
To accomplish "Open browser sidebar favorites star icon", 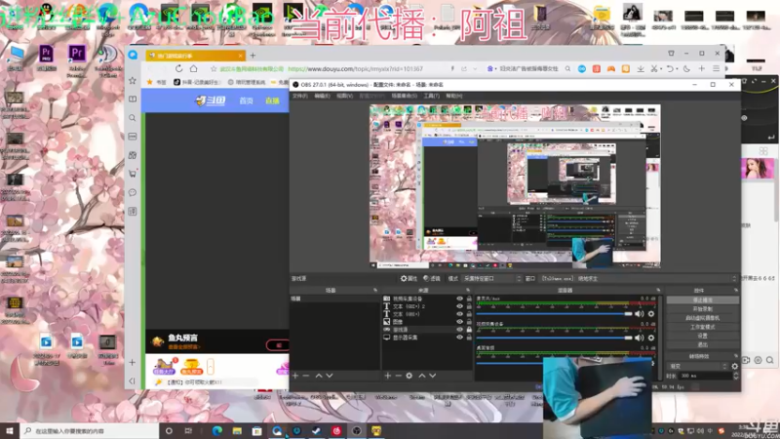I will pyautogui.click(x=133, y=81).
